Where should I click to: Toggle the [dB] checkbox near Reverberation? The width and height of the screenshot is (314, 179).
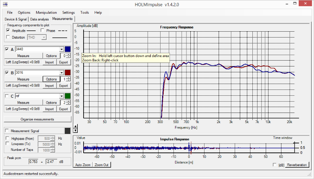click(x=274, y=165)
